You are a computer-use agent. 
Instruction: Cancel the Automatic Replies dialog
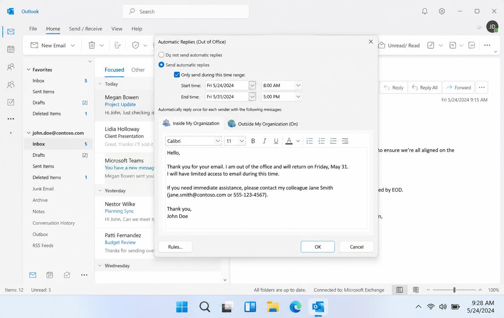(x=357, y=247)
